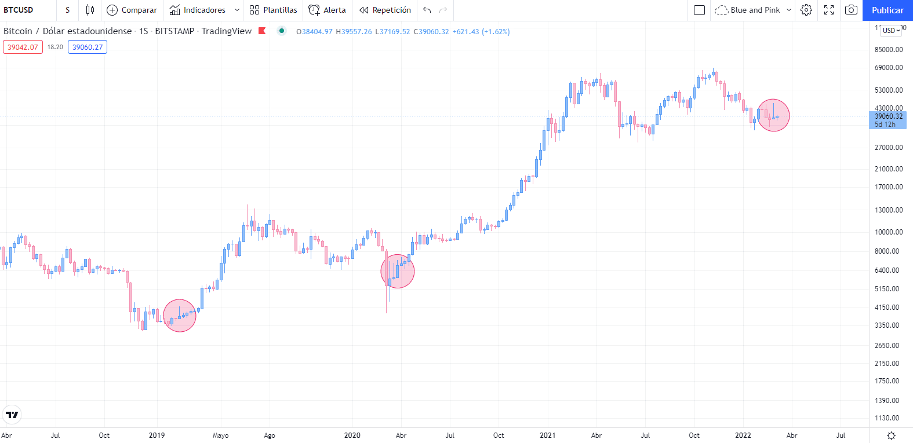Click the Alerta button
The image size is (913, 443).
tap(328, 10)
